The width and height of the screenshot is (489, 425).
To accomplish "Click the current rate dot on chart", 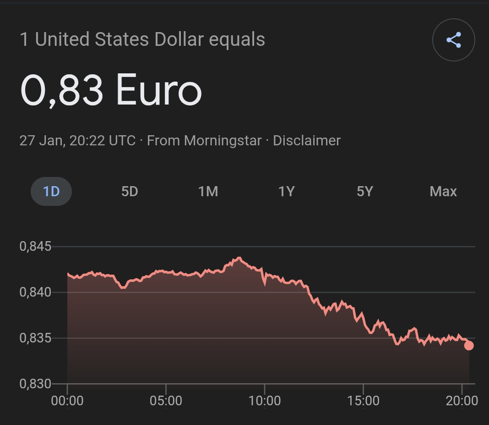I will 469,345.
